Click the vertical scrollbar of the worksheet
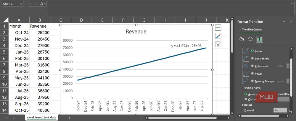This screenshot has width=296, height=121. pyautogui.click(x=232, y=37)
